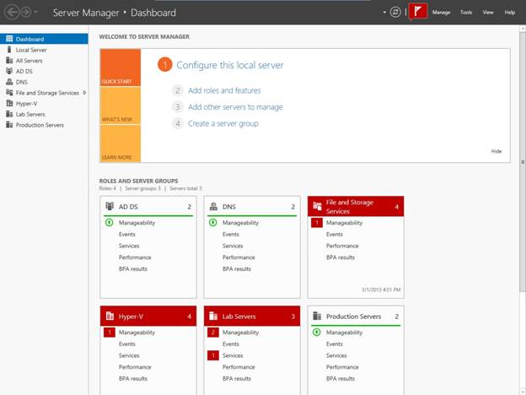The height and width of the screenshot is (395, 526).
Task: Open the Tools menu
Action: coord(466,13)
